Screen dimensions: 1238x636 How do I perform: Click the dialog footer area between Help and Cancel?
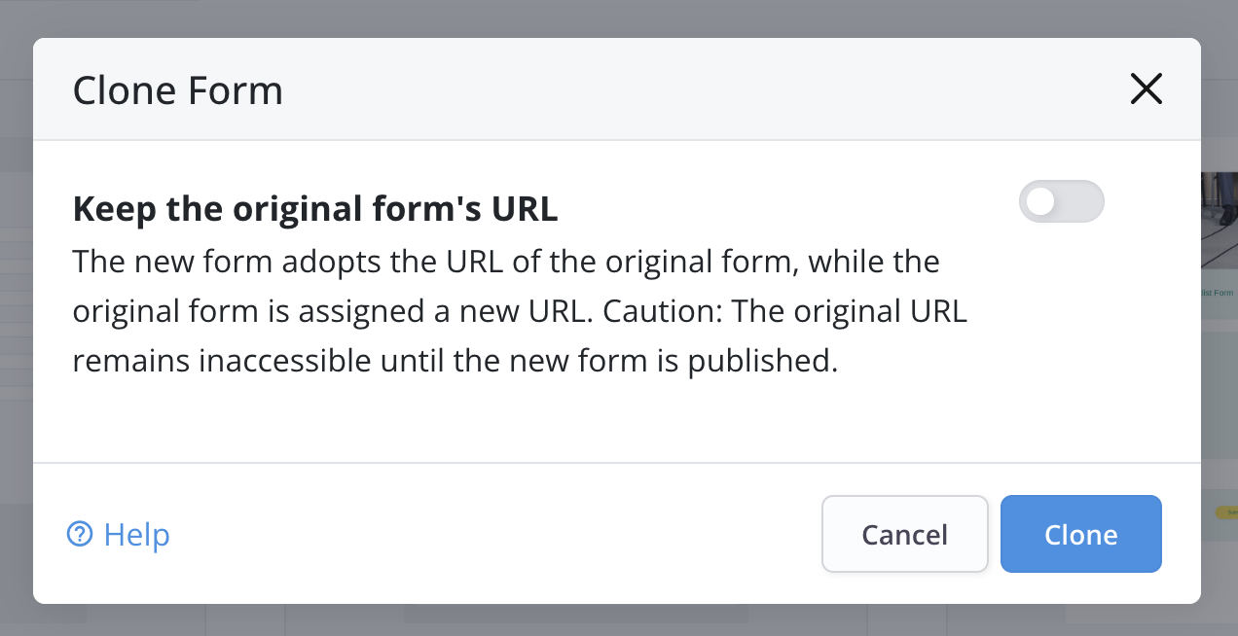[487, 534]
